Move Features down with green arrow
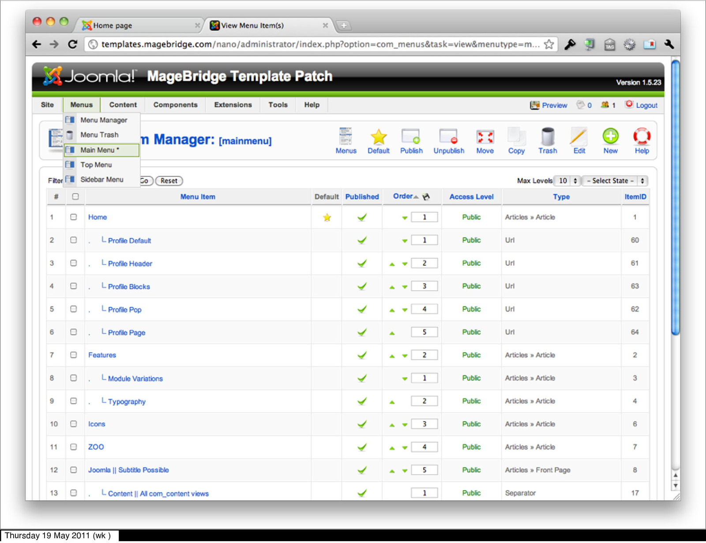 405,356
